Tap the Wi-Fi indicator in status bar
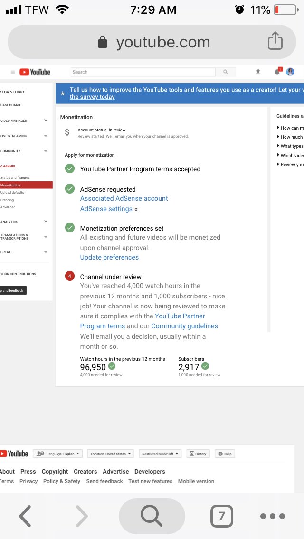Viewport: 304px width, 539px height. (x=62, y=9)
